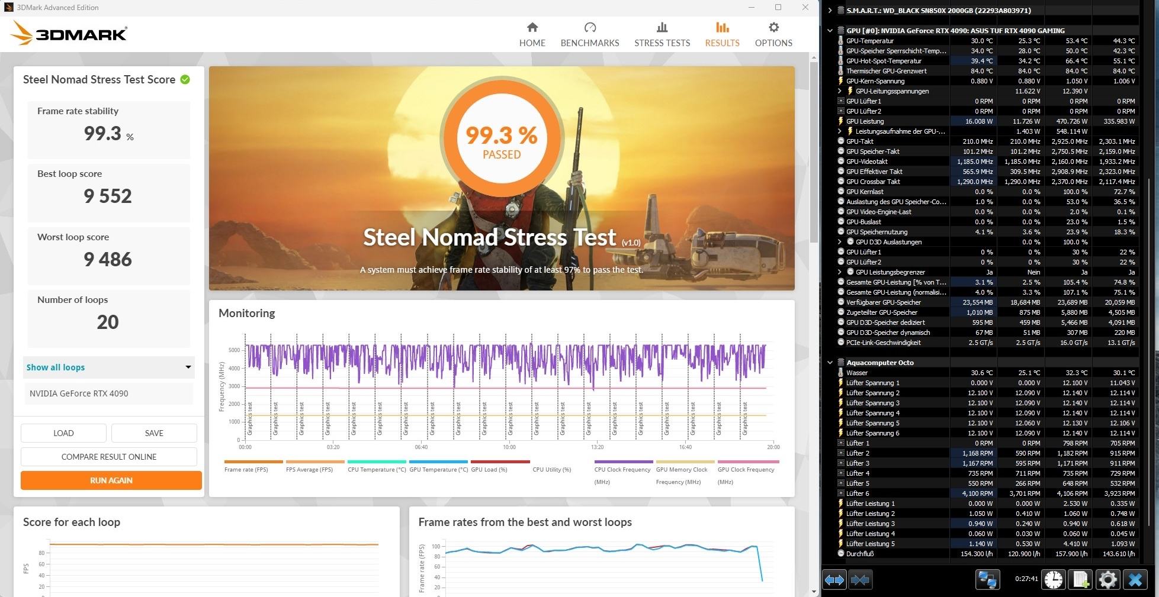
Task: Open the Benchmarks gauge icon
Action: 590,27
